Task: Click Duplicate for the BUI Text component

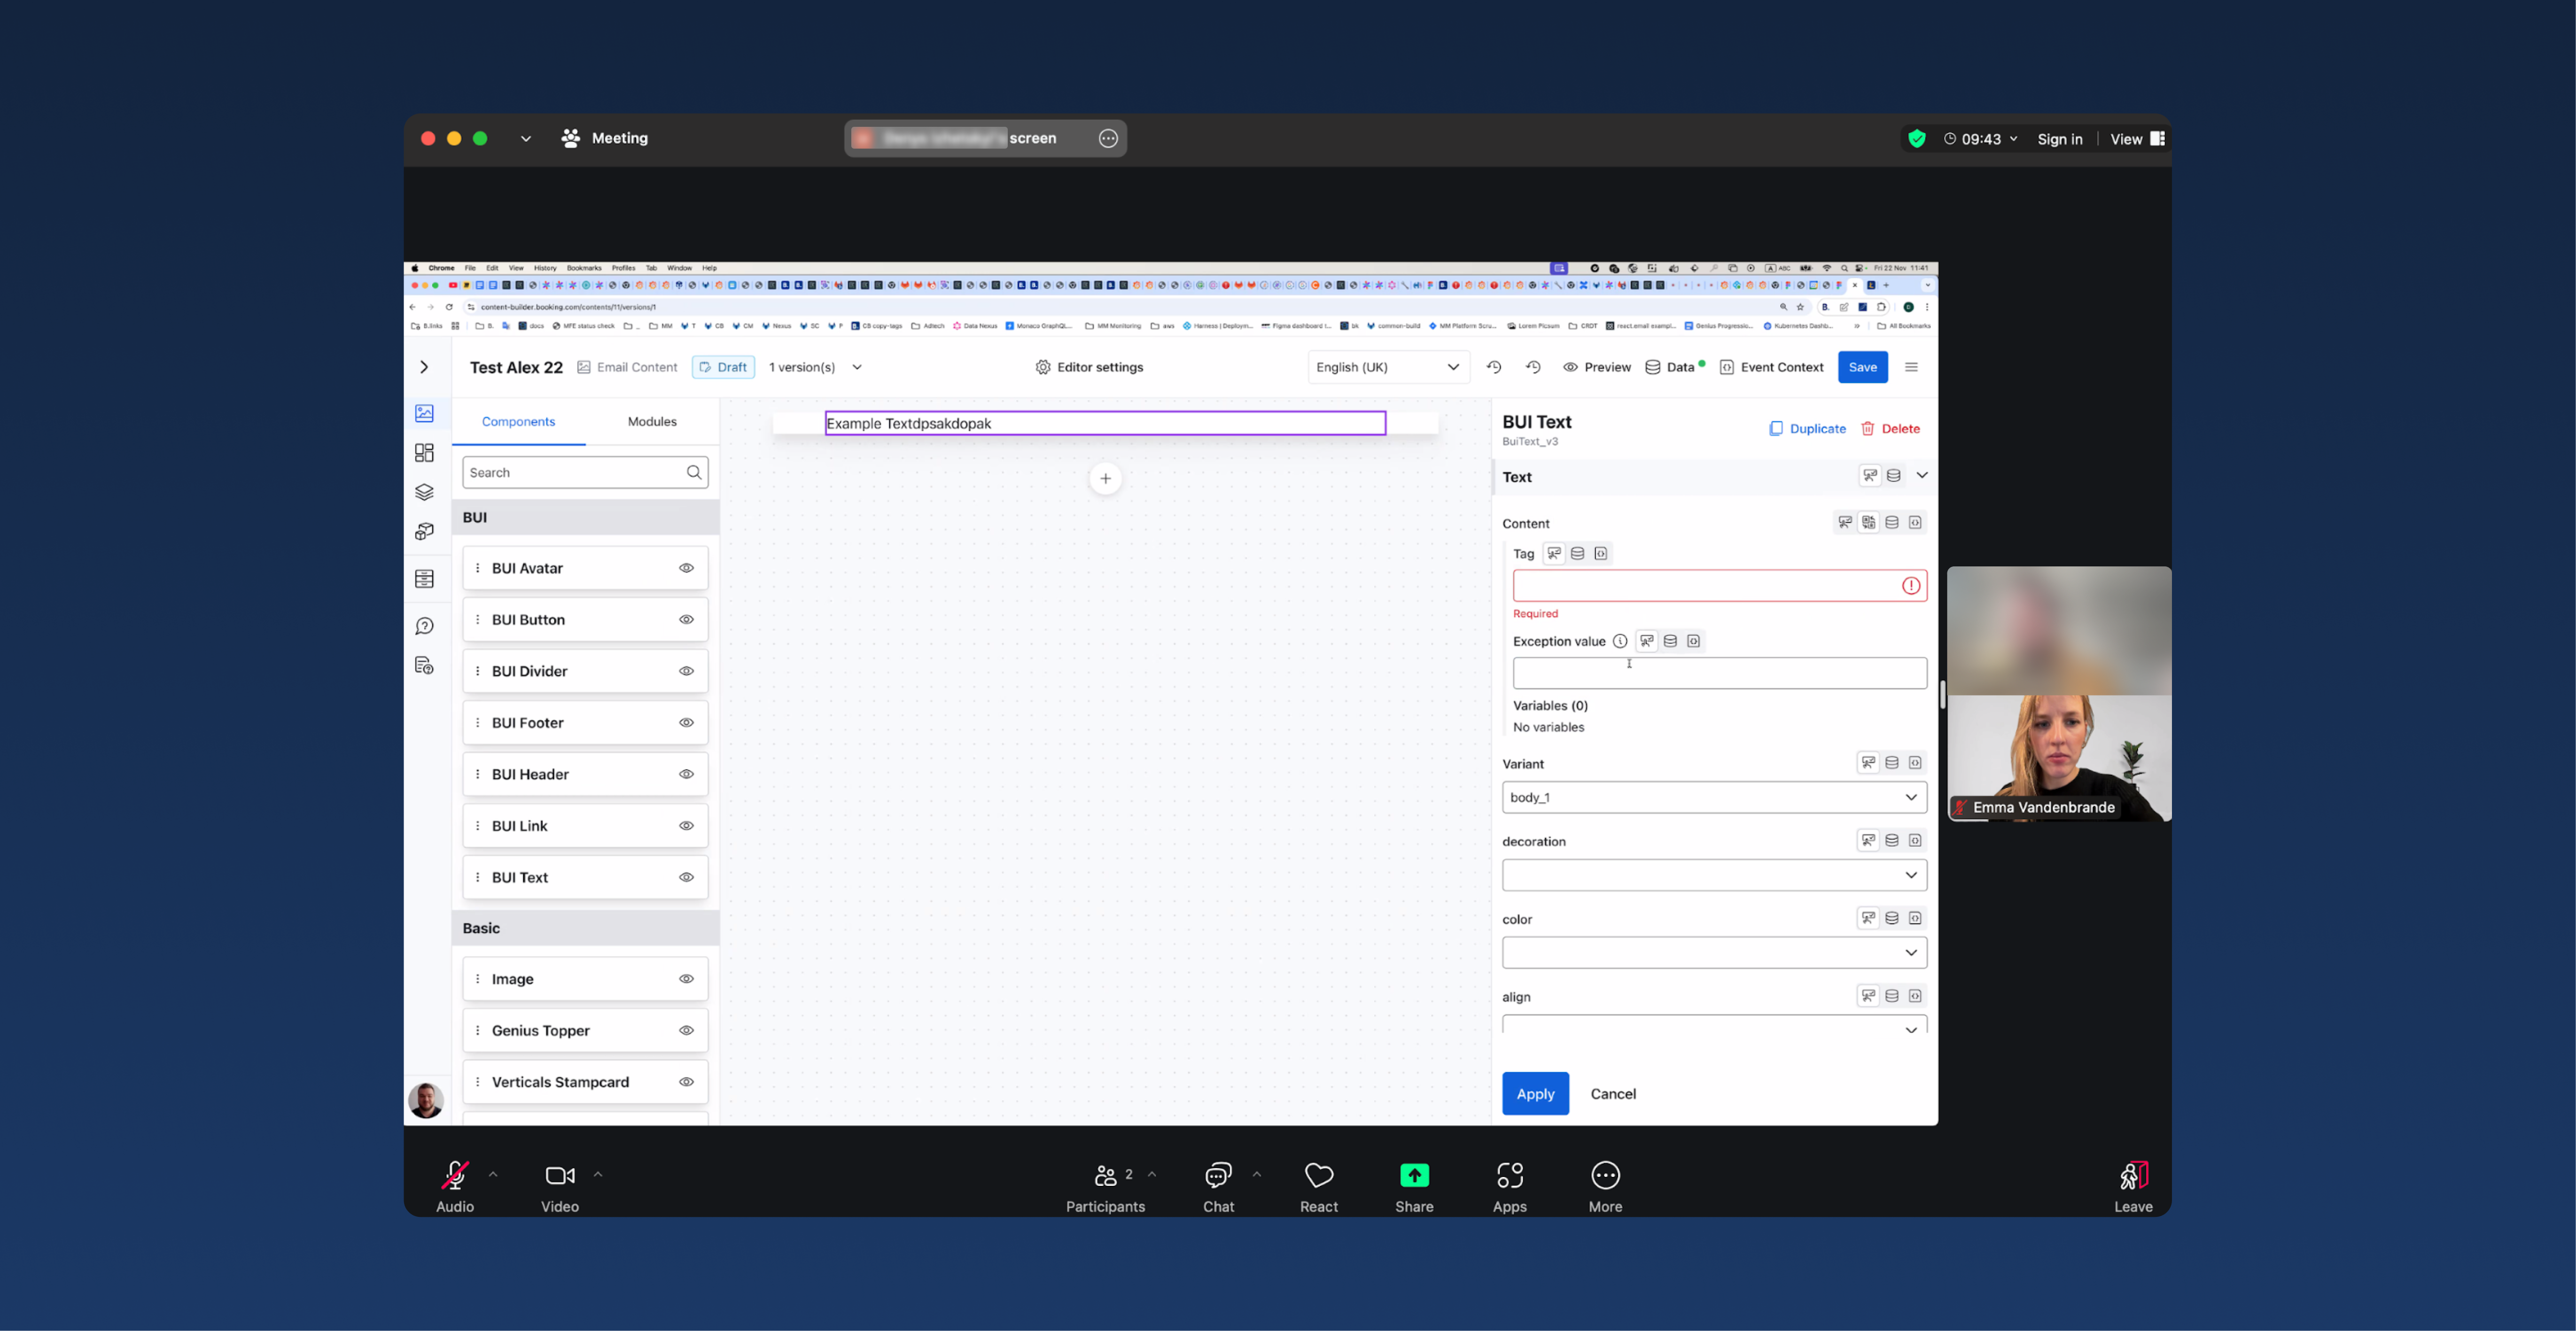Action: click(x=1807, y=429)
